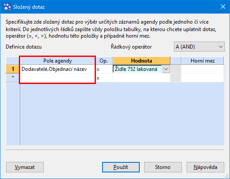Select the new row asterisk header
Viewport: 230px width, 179px height.
coord(13,78)
